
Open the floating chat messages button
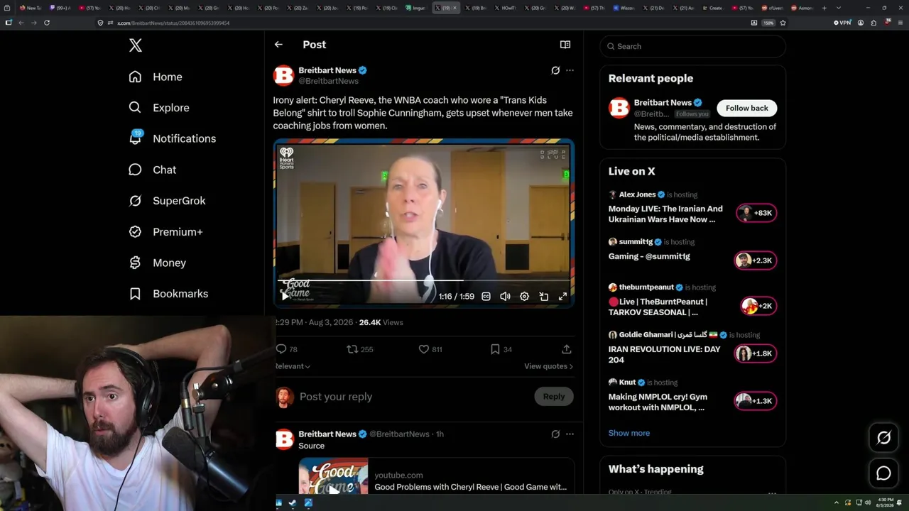point(883,473)
